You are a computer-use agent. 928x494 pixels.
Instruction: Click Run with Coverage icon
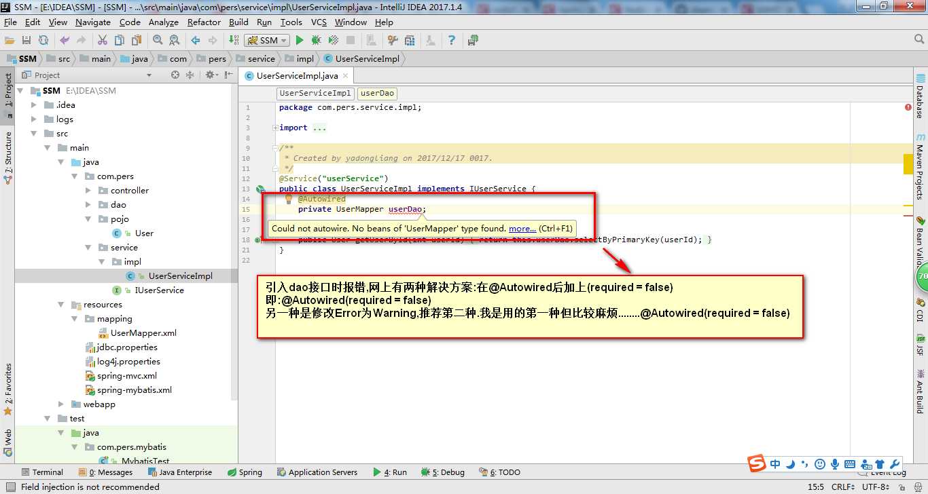(334, 41)
